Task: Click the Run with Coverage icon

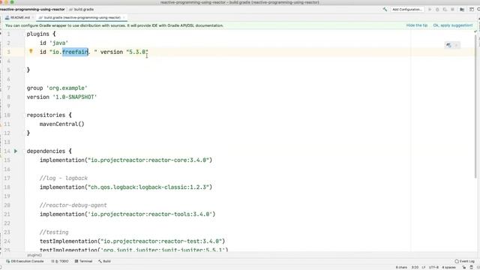Action: pos(445,10)
